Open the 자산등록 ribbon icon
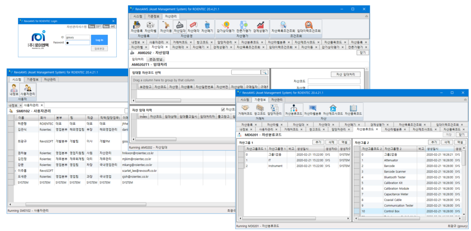The height and width of the screenshot is (231, 471). point(137,27)
